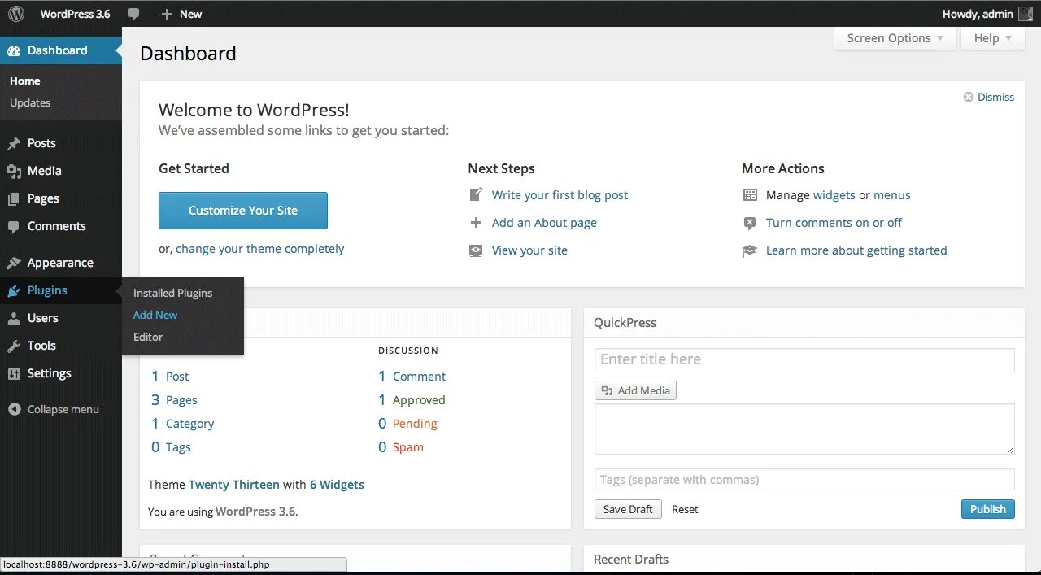
Task: Open the 6 Widgets link
Action: click(337, 485)
